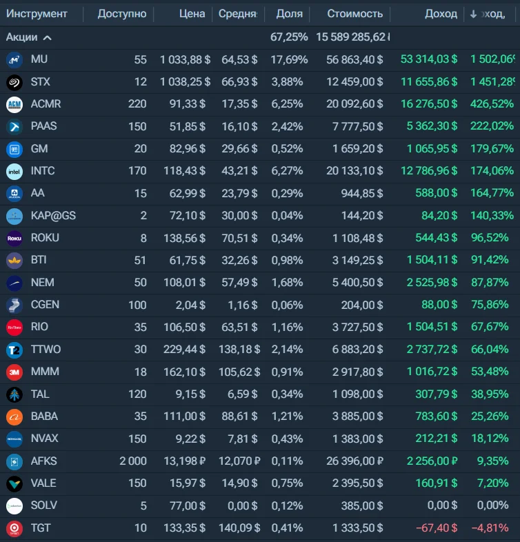Select the MU ticker name
Image resolution: width=520 pixels, height=542 pixels.
(x=39, y=59)
